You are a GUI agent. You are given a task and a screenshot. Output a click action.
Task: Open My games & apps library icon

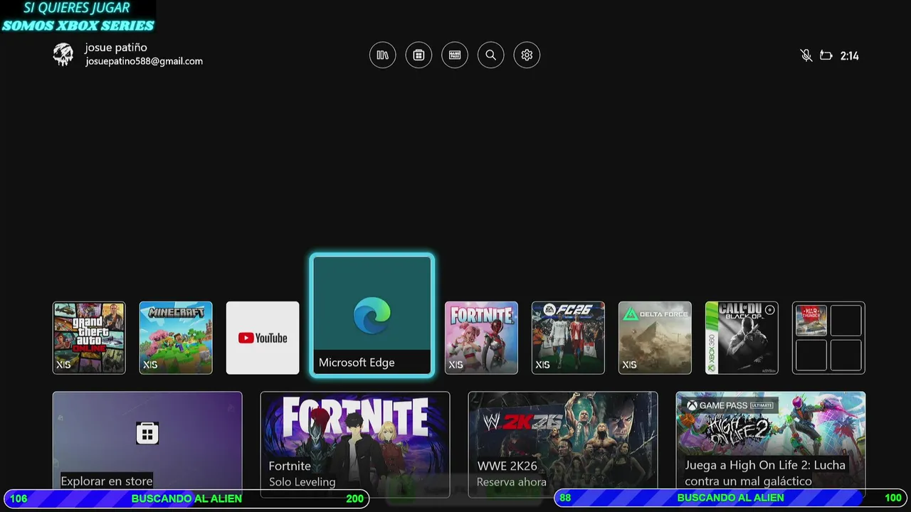382,55
